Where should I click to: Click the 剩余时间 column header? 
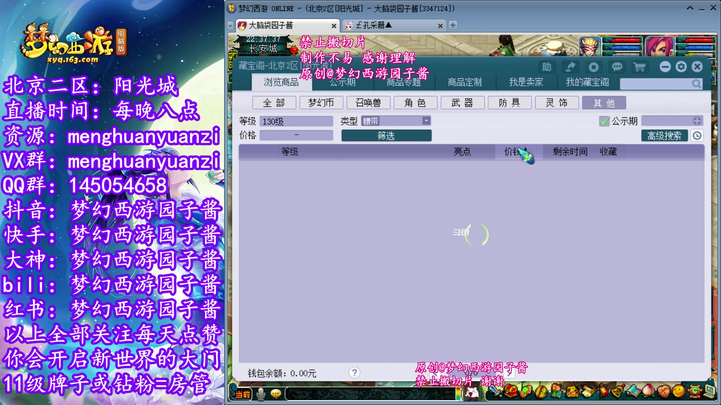click(x=570, y=151)
